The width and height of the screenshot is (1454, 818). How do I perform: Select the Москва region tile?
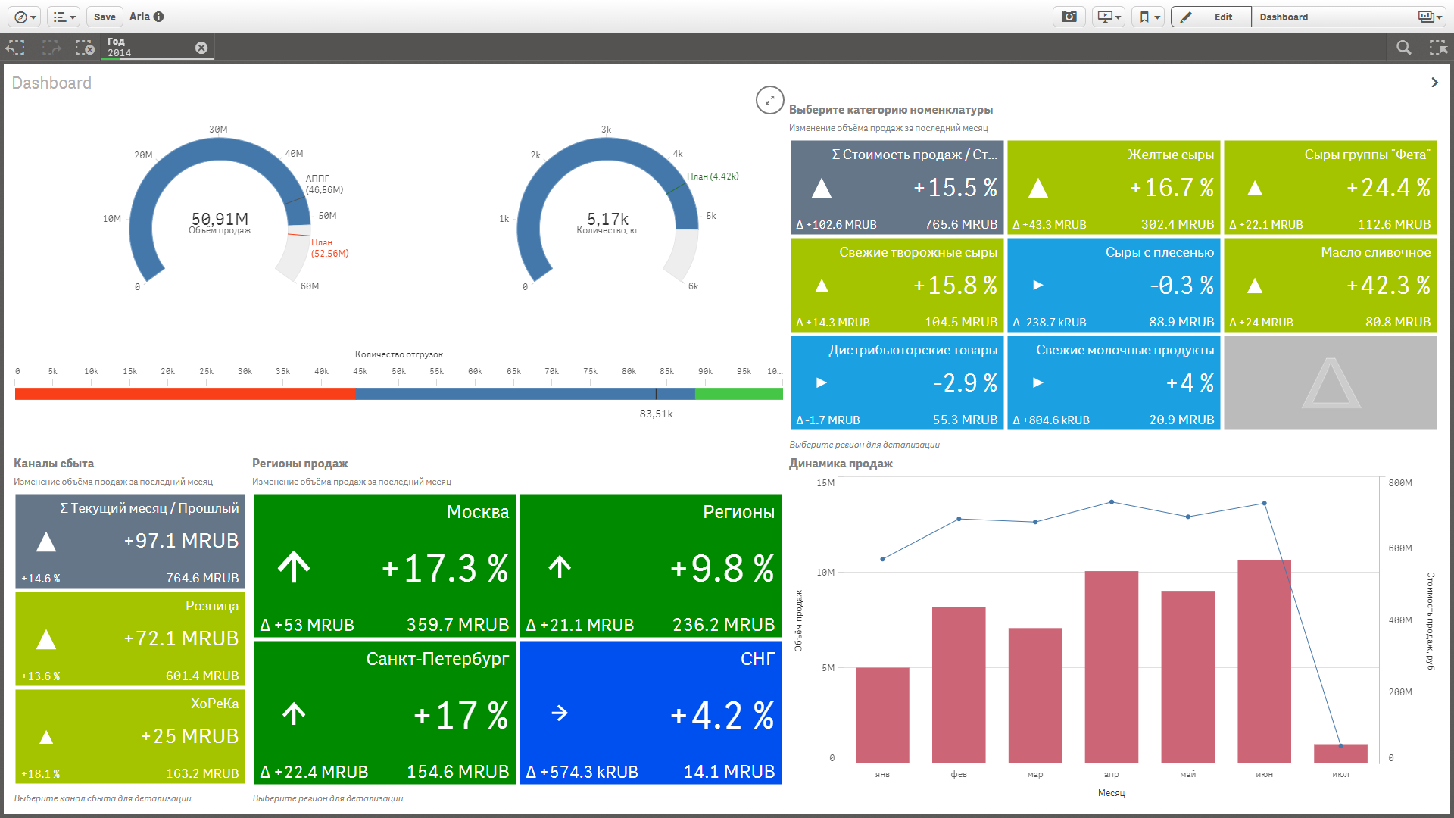(385, 565)
